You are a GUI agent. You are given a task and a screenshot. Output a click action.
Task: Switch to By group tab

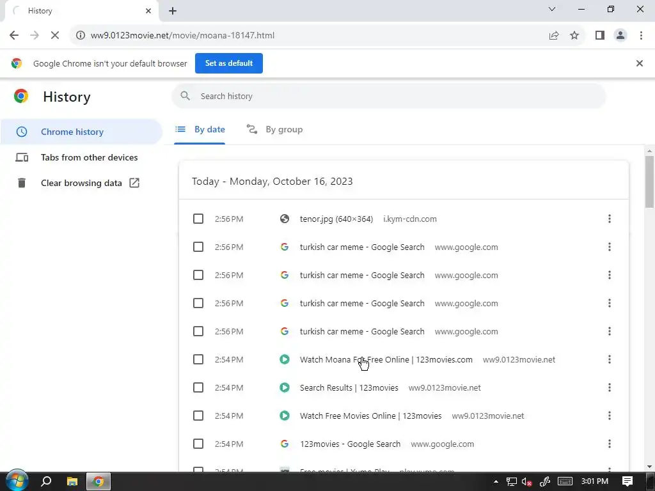coord(274,129)
